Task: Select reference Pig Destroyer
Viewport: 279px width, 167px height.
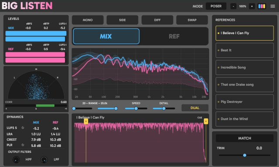Action: click(x=245, y=102)
